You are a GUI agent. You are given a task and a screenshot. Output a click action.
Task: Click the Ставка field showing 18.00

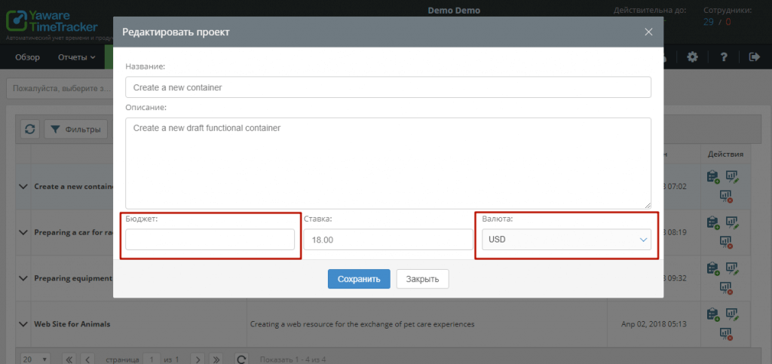coord(388,240)
